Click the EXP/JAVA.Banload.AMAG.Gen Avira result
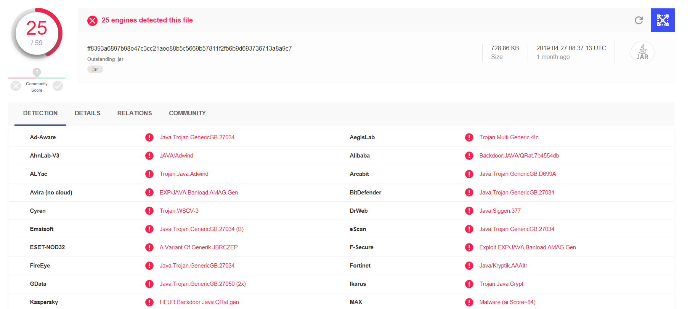This screenshot has height=309, width=690. (x=199, y=193)
